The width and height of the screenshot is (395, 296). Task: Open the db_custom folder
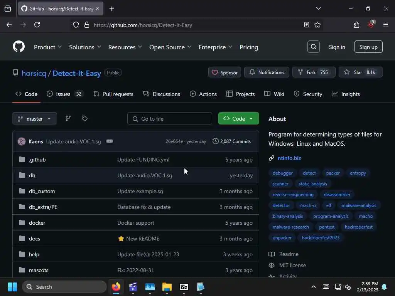point(42,191)
